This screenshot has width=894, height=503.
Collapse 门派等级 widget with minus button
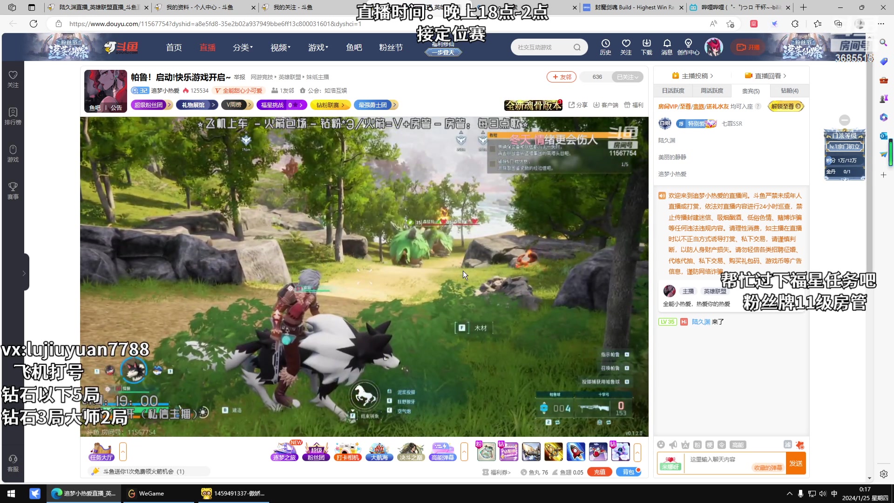[x=844, y=120]
